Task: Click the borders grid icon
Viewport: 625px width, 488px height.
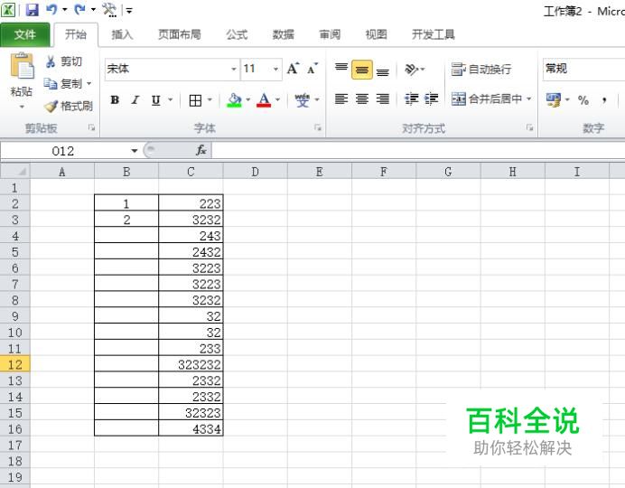Action: tap(195, 100)
